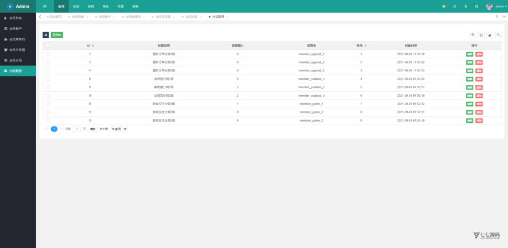This screenshot has height=248, width=508.
Task: Check the row with id 11
Action: tap(48, 104)
